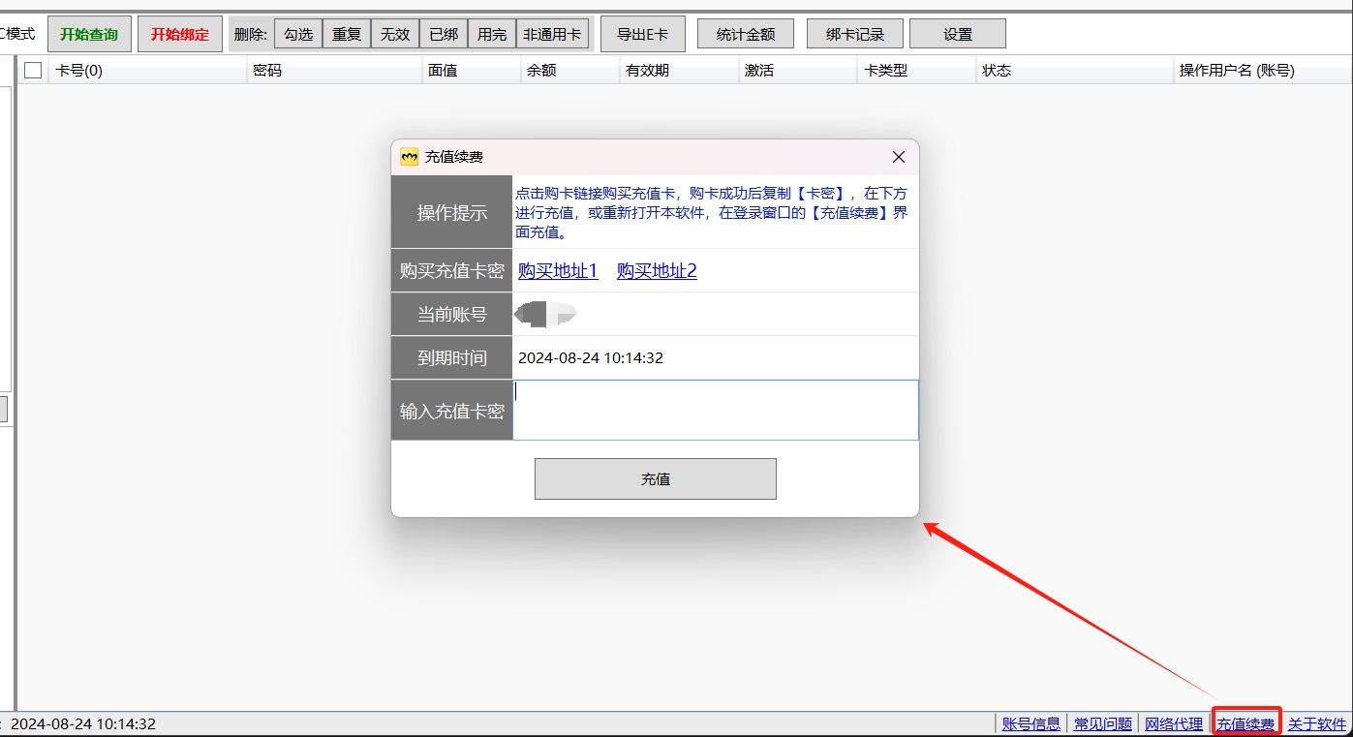The width and height of the screenshot is (1353, 737).
Task: Click the green 开始查询 button
Action: coord(89,32)
